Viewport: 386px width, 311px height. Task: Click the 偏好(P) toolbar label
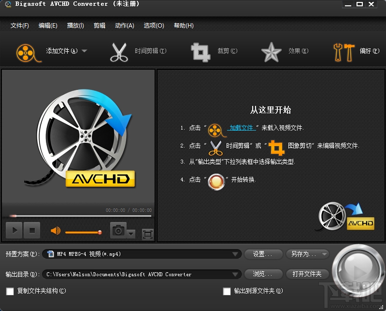[x=370, y=51]
